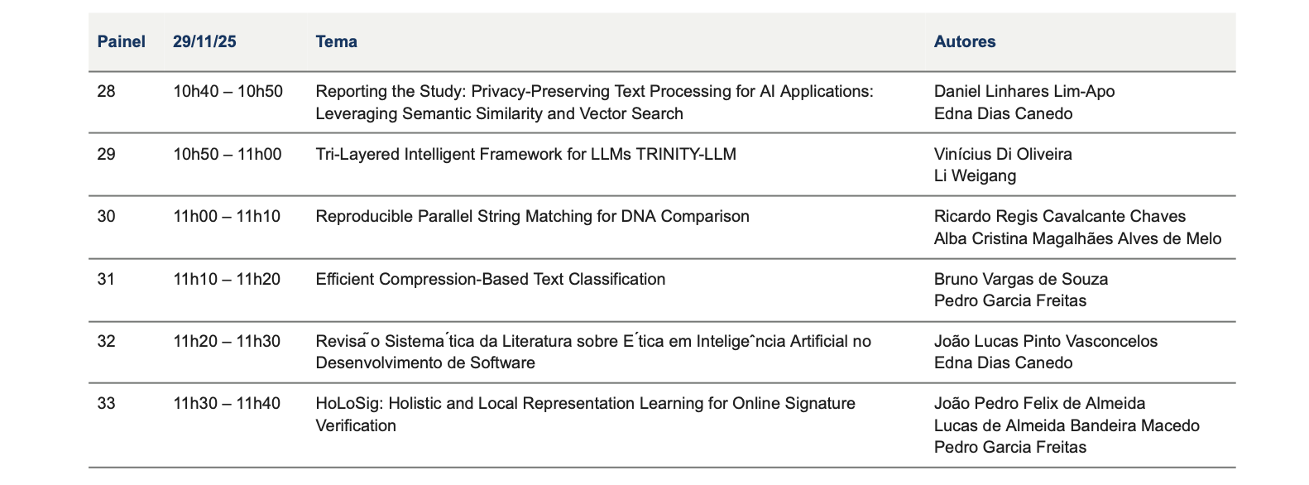1309x485 pixels.
Task: Click author Daniel Linhares Lim-Apo
Action: coord(1024,91)
